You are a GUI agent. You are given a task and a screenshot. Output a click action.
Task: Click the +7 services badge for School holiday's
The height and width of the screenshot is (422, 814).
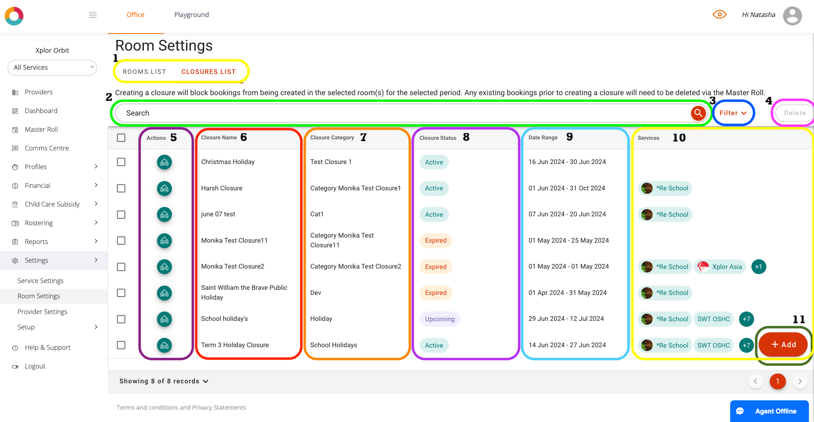tap(746, 319)
